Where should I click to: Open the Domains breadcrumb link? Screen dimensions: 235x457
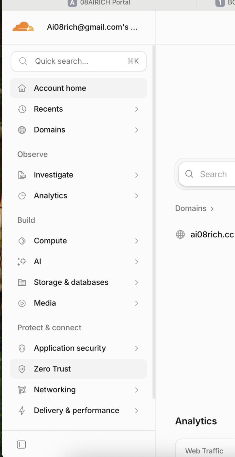tap(191, 208)
